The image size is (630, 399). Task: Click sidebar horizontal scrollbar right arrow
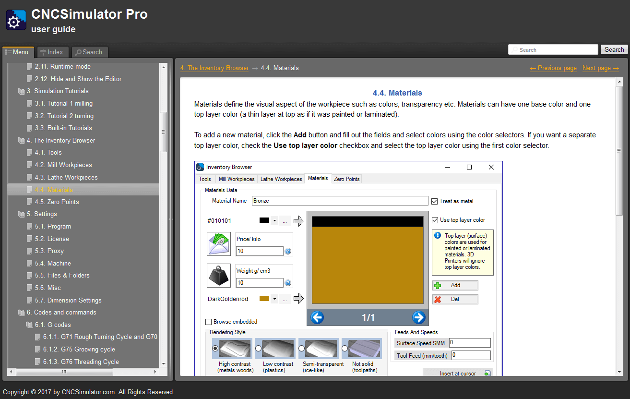pyautogui.click(x=155, y=372)
